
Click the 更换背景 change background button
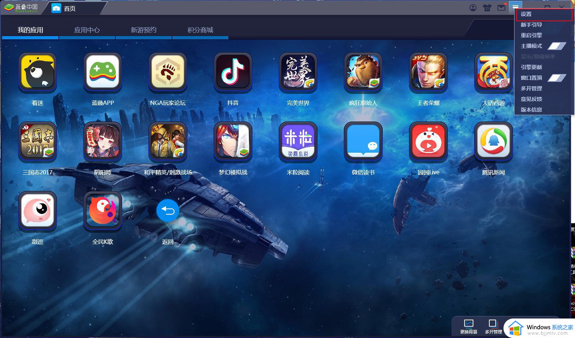coord(469,327)
